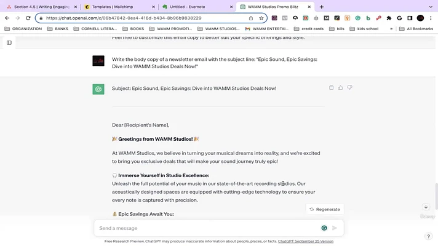Open the kids school bookmarks folder
This screenshot has width=438, height=246.
coord(364,29)
